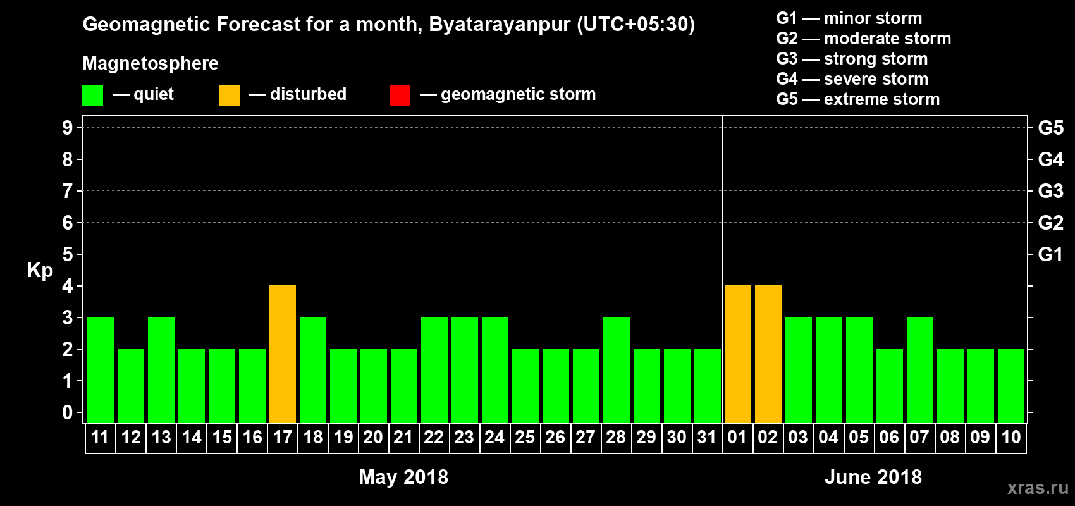Click the date label 10 on axis

pos(1011,437)
